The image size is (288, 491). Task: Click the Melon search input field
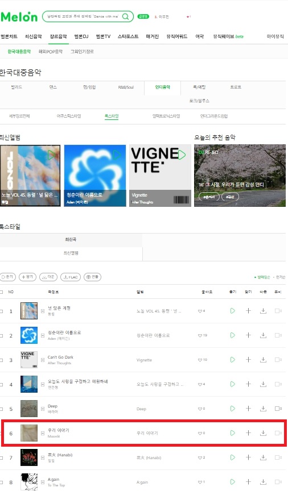coord(83,16)
